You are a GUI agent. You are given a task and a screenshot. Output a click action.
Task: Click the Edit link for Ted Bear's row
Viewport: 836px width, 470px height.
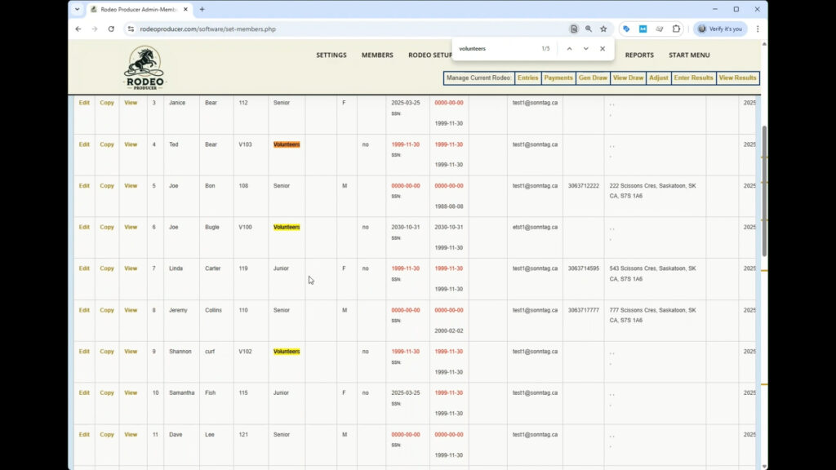coord(84,144)
